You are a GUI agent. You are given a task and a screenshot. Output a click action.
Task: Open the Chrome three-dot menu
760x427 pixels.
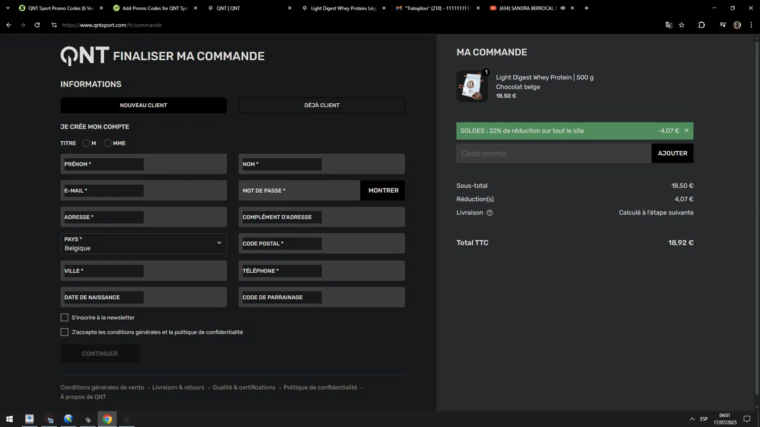tap(751, 25)
